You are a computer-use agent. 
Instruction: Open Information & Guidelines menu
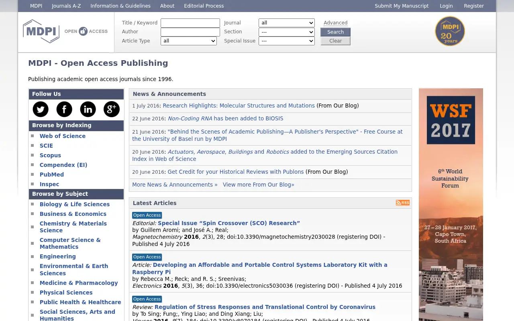(x=120, y=6)
